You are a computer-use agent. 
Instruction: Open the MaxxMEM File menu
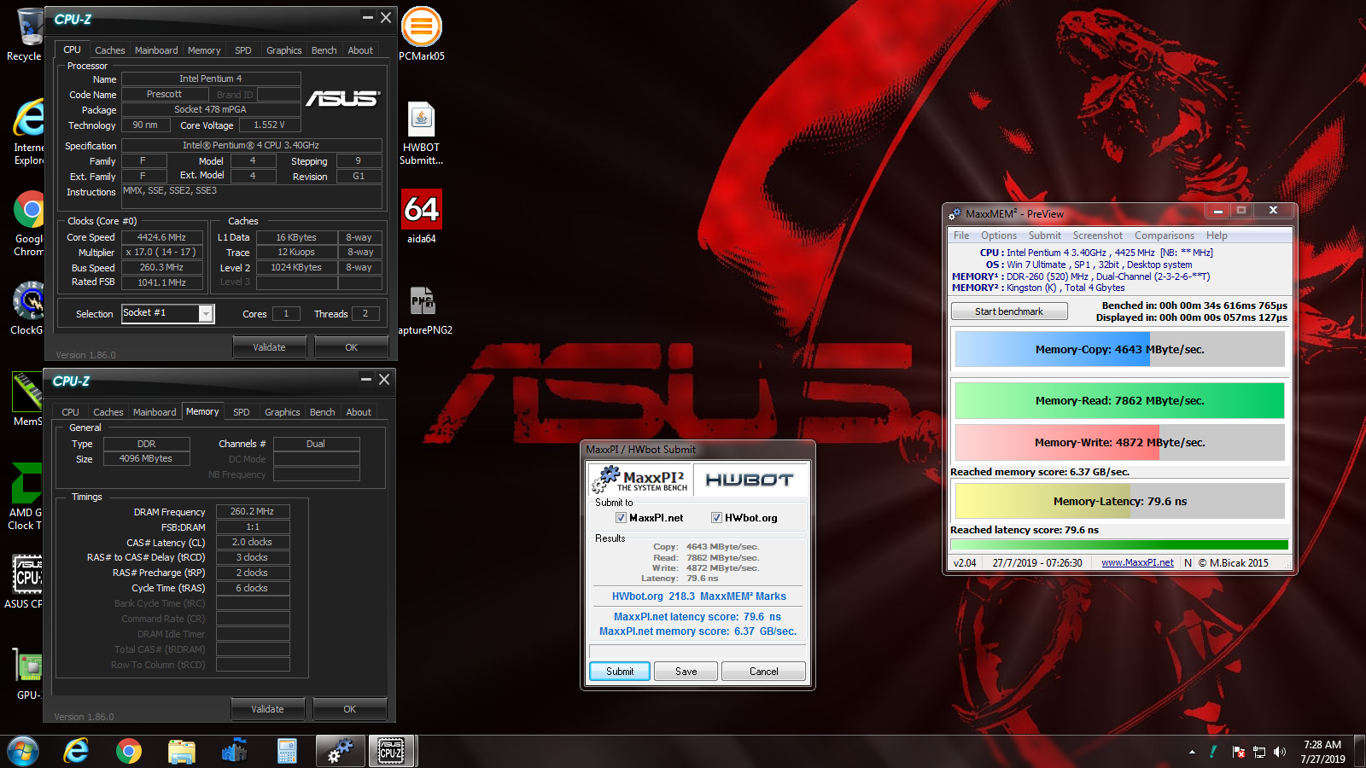coord(961,236)
